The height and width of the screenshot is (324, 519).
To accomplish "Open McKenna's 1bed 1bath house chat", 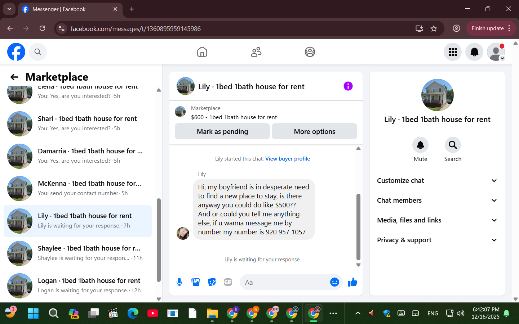I will click(x=77, y=189).
